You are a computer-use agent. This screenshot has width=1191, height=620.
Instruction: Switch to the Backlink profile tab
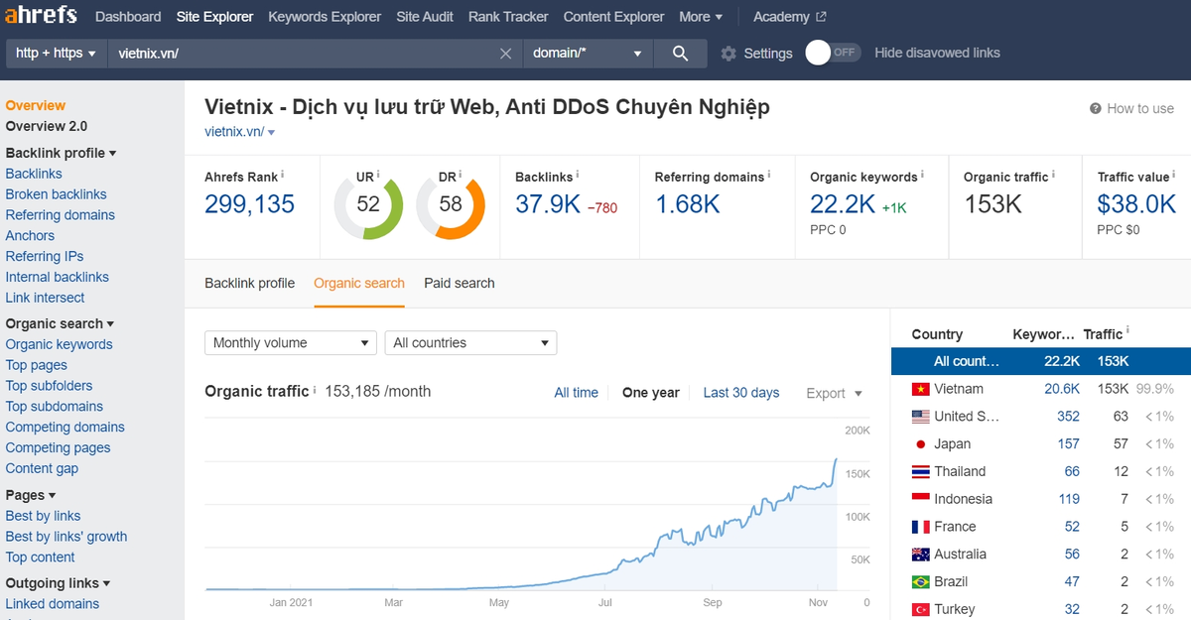point(250,284)
